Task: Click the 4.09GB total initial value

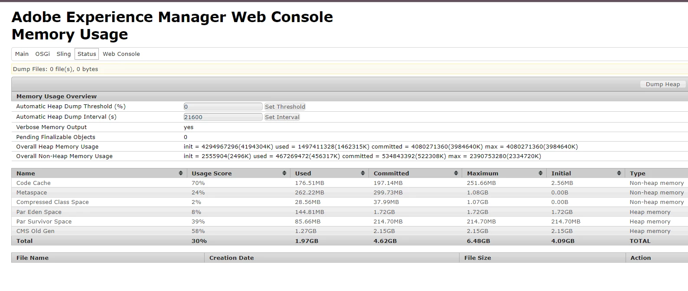Action: point(563,241)
